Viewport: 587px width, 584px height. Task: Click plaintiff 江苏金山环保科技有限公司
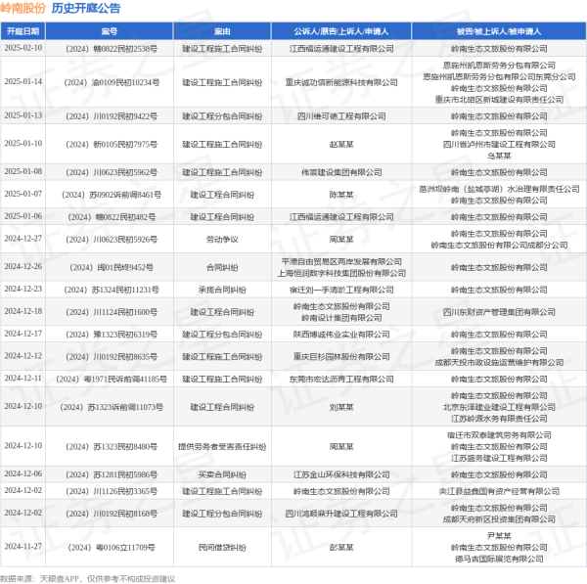pos(341,474)
